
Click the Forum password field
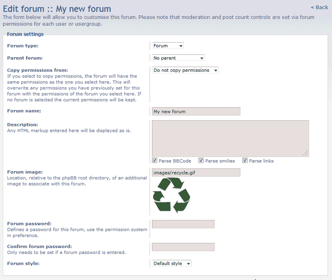click(x=183, y=224)
